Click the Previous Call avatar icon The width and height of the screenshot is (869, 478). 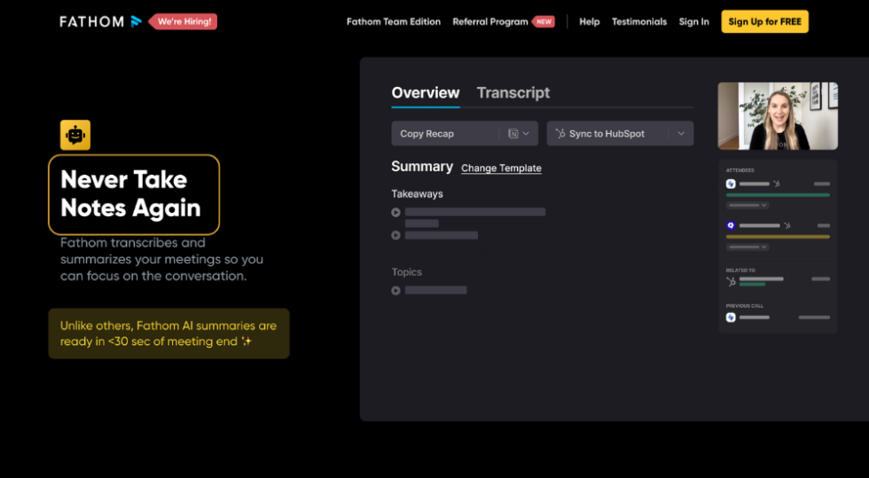731,317
